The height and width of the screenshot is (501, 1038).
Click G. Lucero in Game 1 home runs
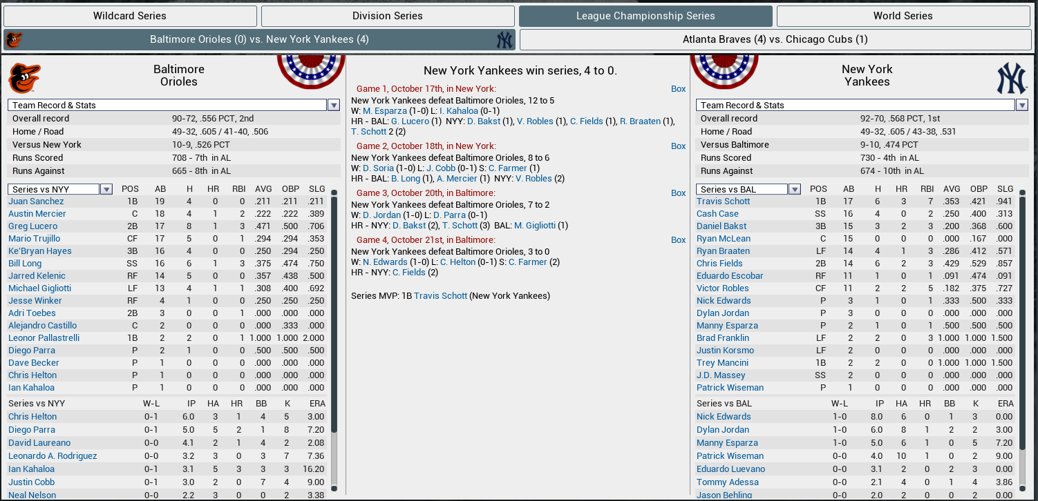[408, 121]
